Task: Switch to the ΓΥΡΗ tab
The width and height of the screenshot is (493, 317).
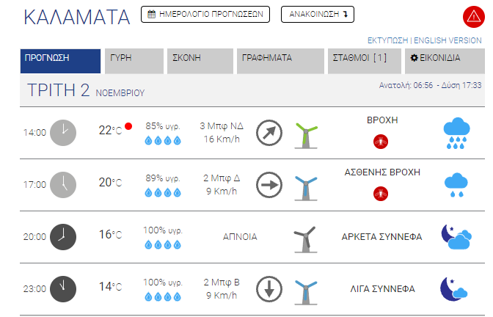Action: click(134, 61)
